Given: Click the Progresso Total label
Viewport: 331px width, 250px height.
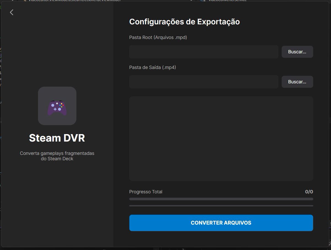Looking at the screenshot, I should pyautogui.click(x=146, y=192).
